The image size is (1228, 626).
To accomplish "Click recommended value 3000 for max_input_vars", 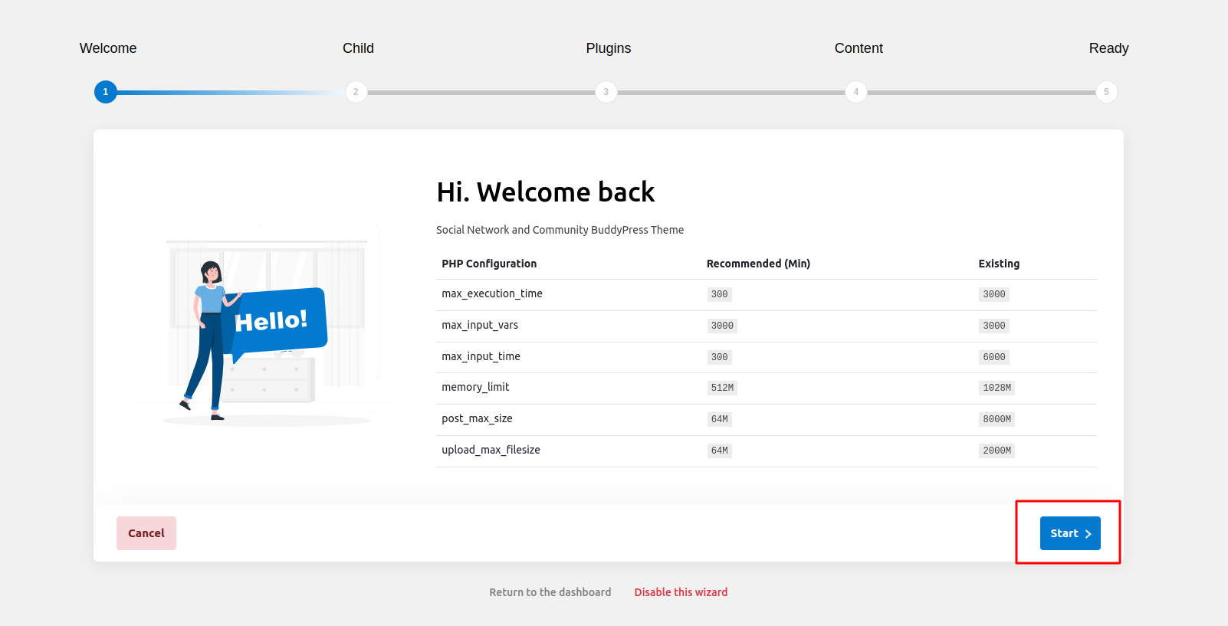I will pyautogui.click(x=722, y=326).
